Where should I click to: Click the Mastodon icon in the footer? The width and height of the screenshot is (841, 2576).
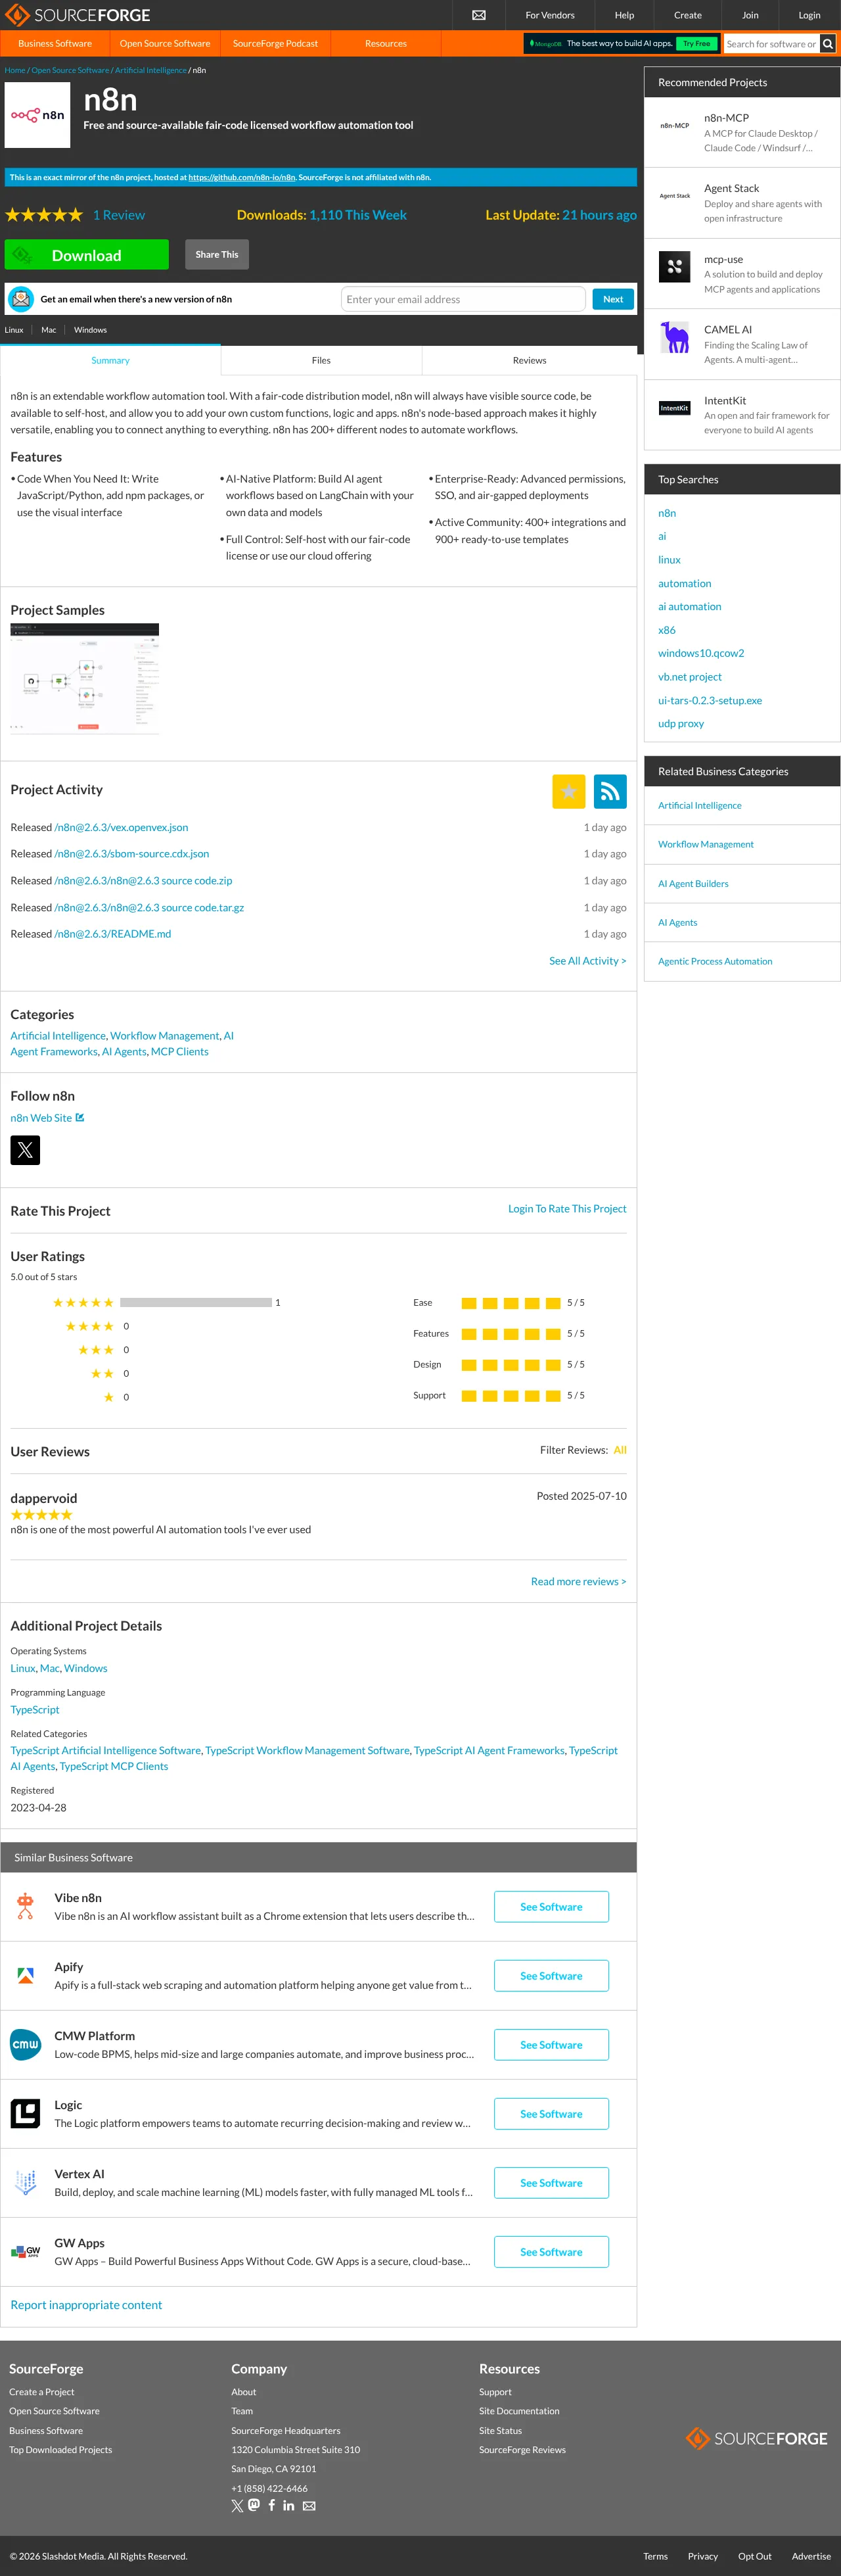click(254, 2504)
